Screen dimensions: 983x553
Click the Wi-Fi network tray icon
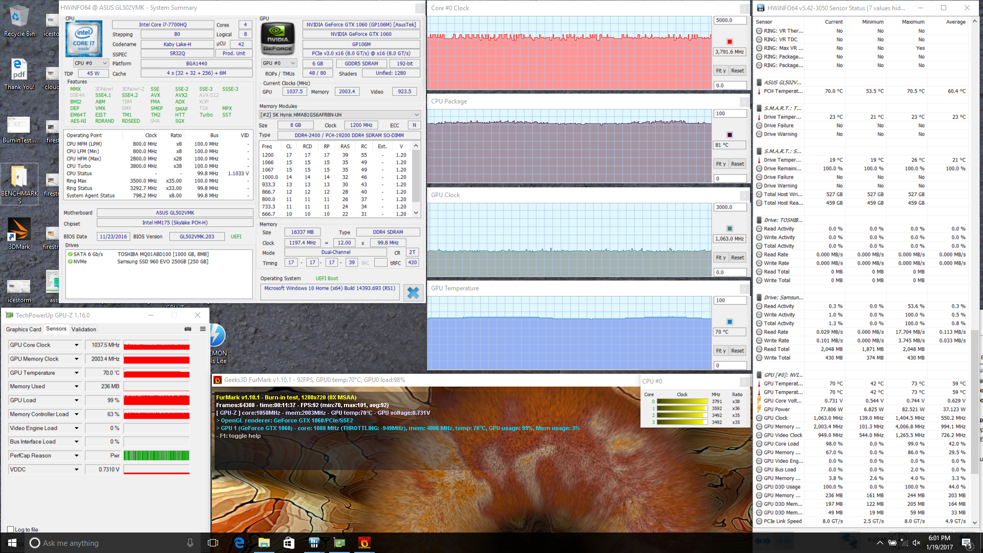[x=904, y=543]
